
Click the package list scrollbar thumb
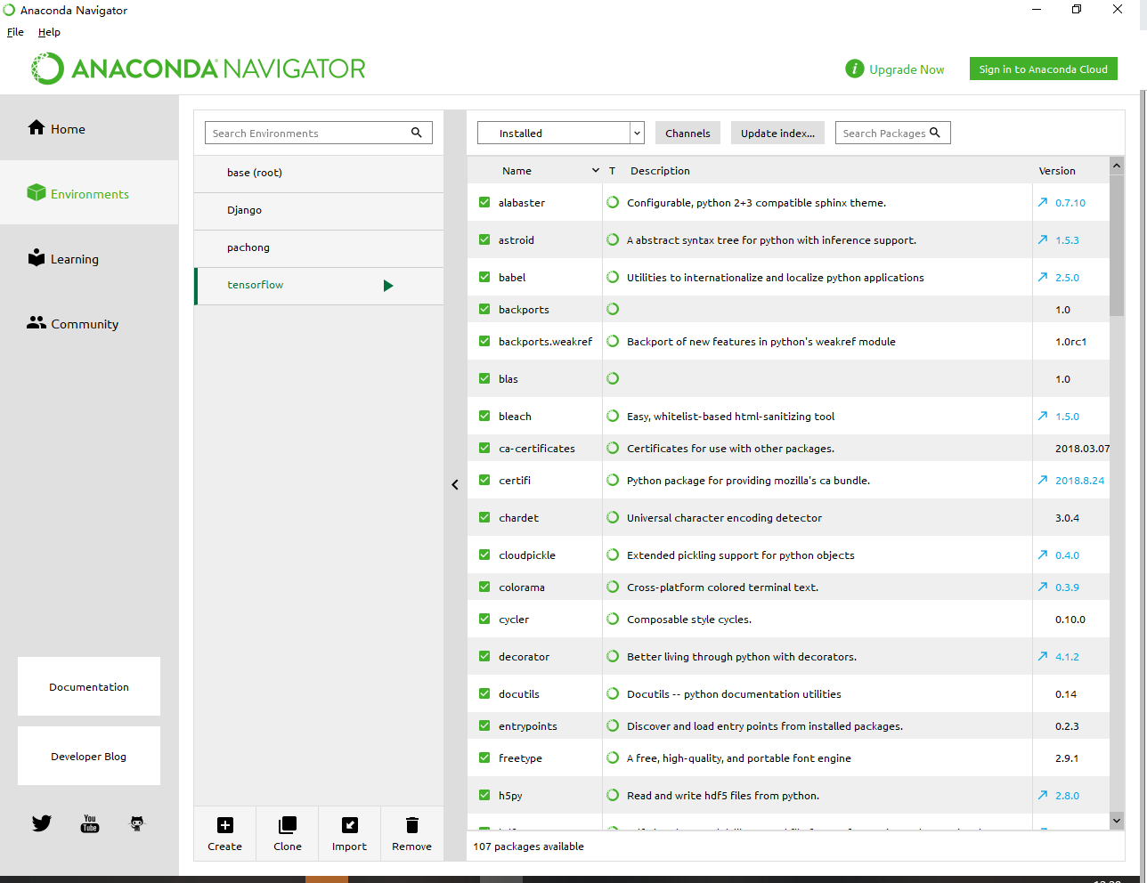tap(1117, 245)
